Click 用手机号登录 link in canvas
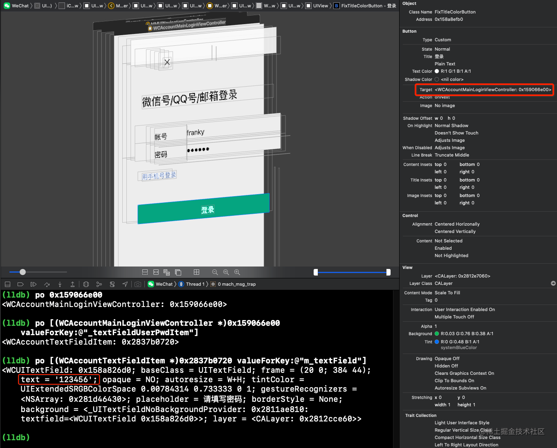 [x=159, y=176]
